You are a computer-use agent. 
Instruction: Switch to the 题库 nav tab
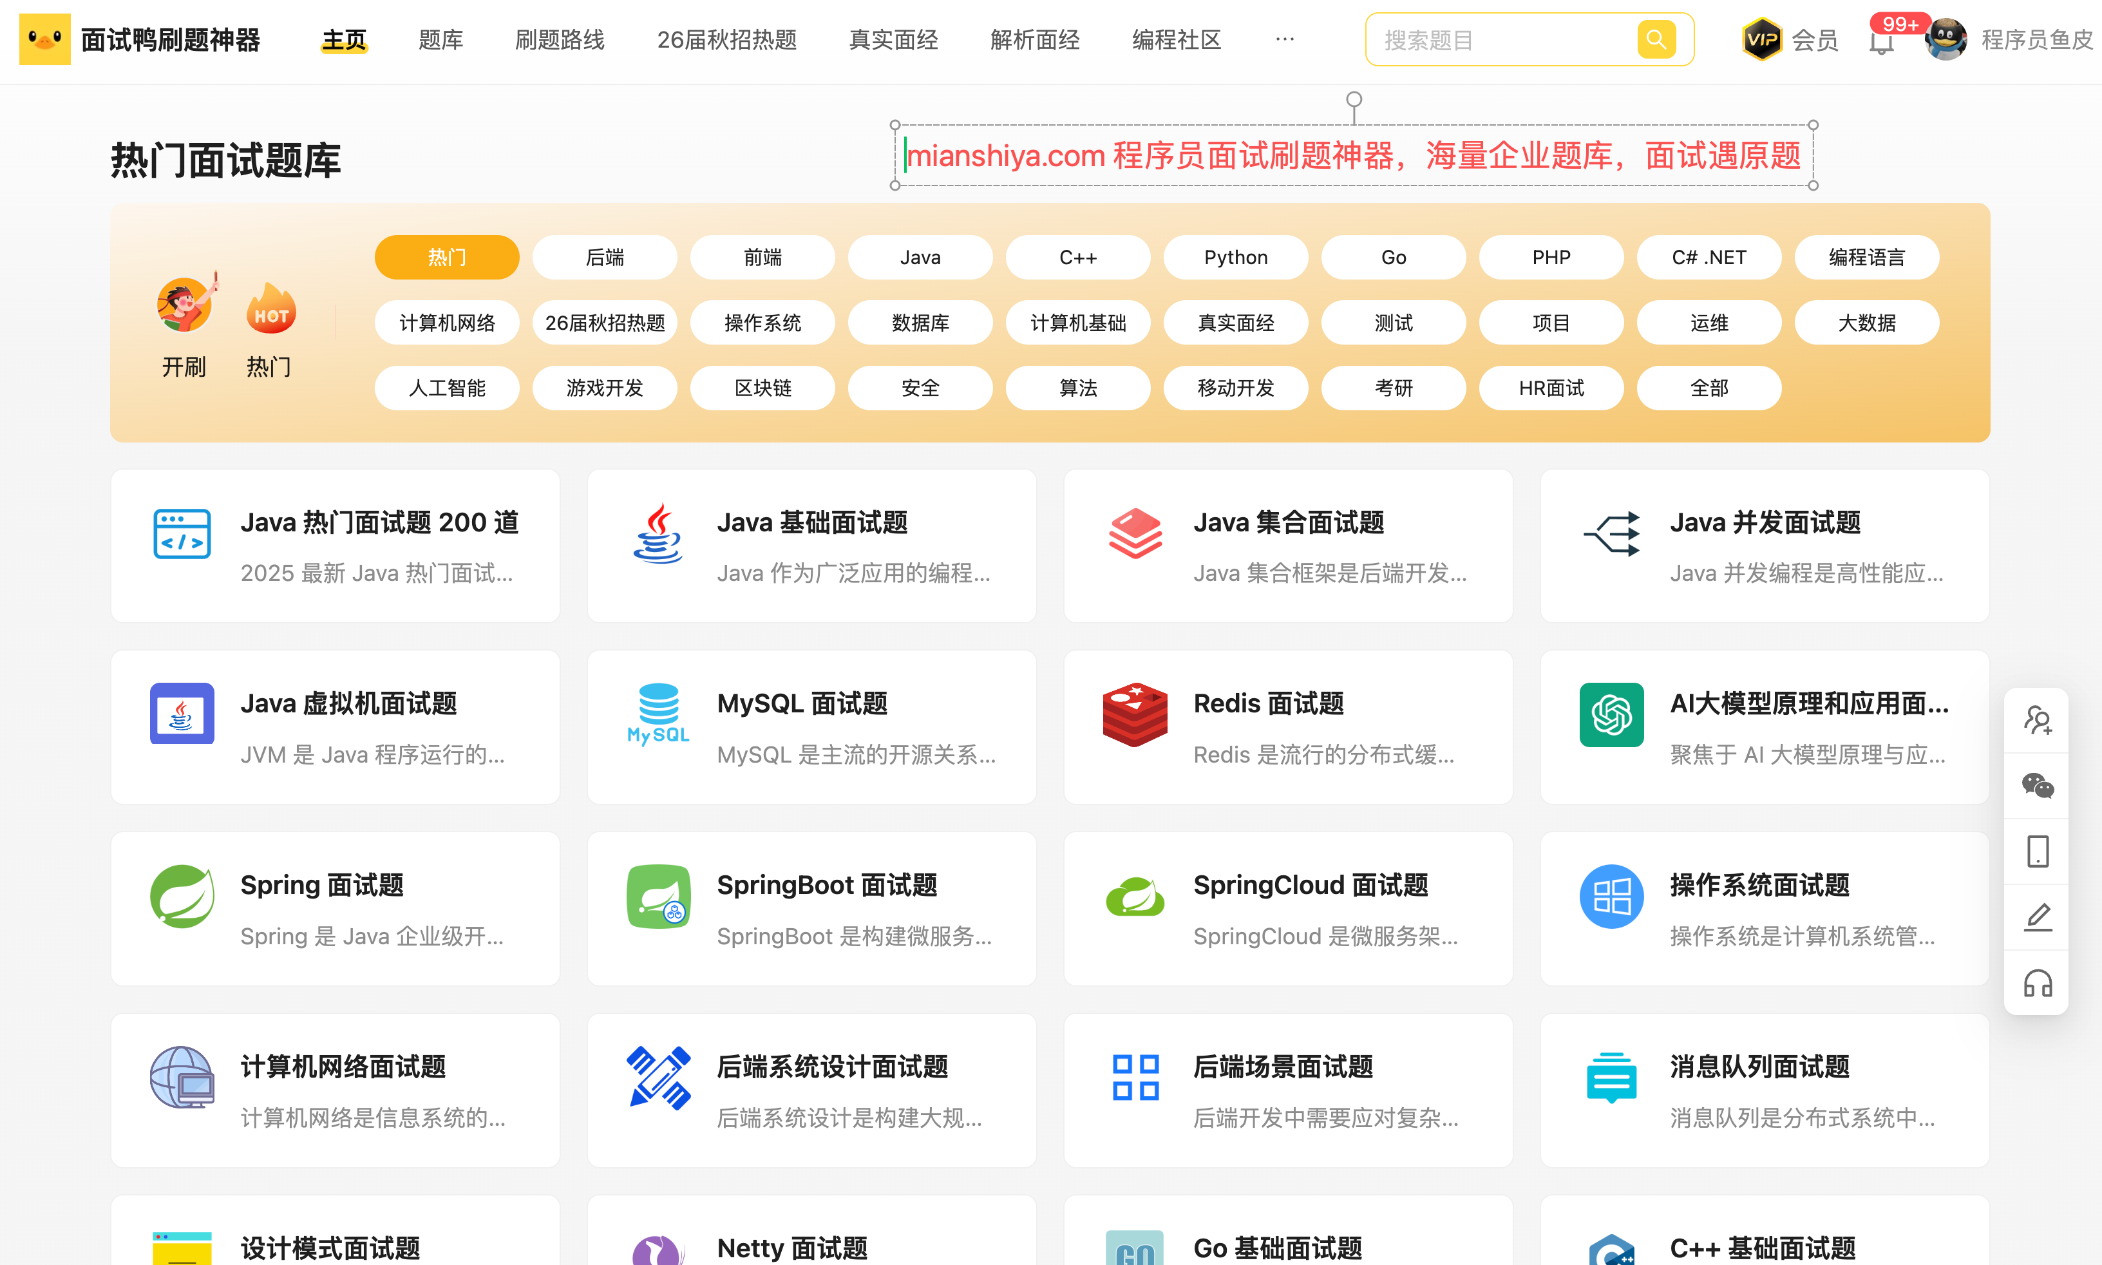coord(440,39)
